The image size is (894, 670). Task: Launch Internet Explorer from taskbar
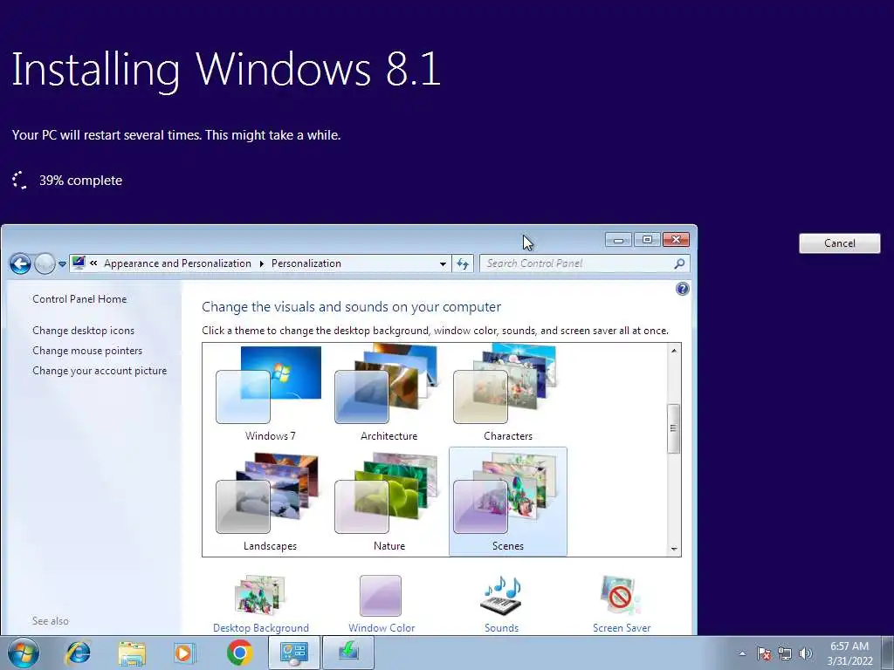click(x=78, y=653)
